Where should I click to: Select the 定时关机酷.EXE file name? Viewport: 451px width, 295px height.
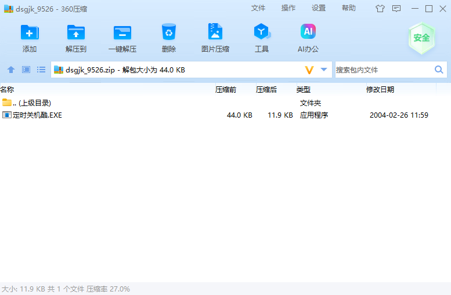[x=37, y=115]
